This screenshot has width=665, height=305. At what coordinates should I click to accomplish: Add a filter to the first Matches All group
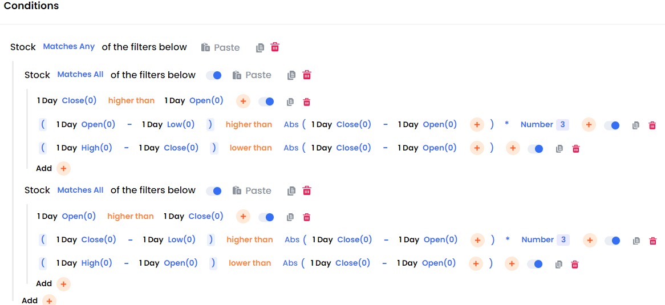coord(63,168)
